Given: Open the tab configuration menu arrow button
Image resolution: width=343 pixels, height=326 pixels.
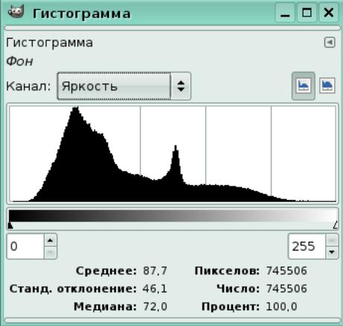Looking at the screenshot, I should pos(330,43).
